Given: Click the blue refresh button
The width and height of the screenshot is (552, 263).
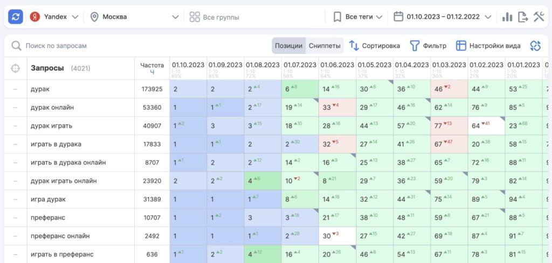Looking at the screenshot, I should click(x=16, y=17).
